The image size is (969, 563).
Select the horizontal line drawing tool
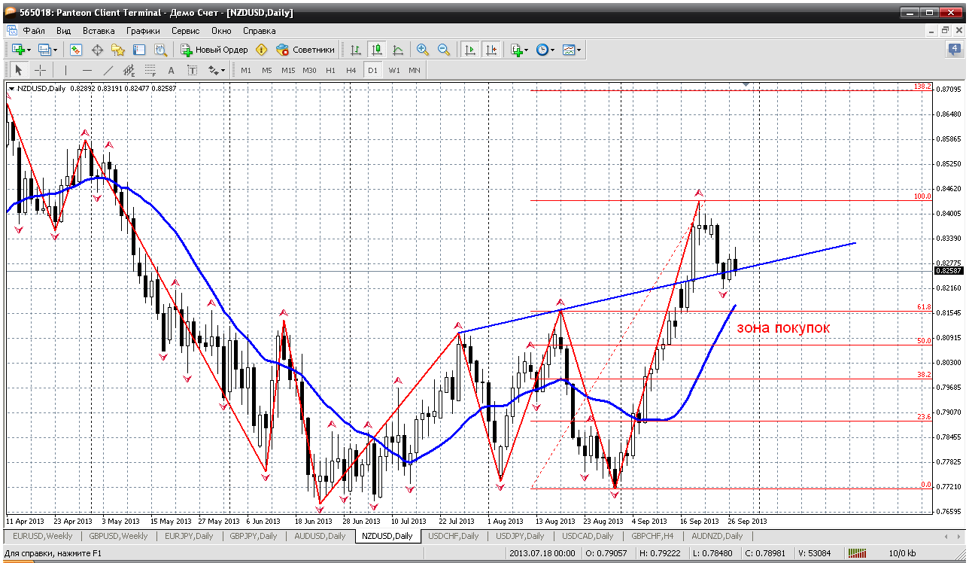87,70
